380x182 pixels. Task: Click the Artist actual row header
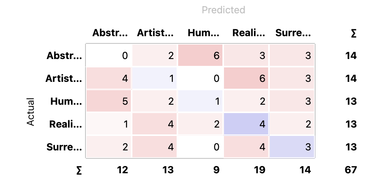pos(64,78)
